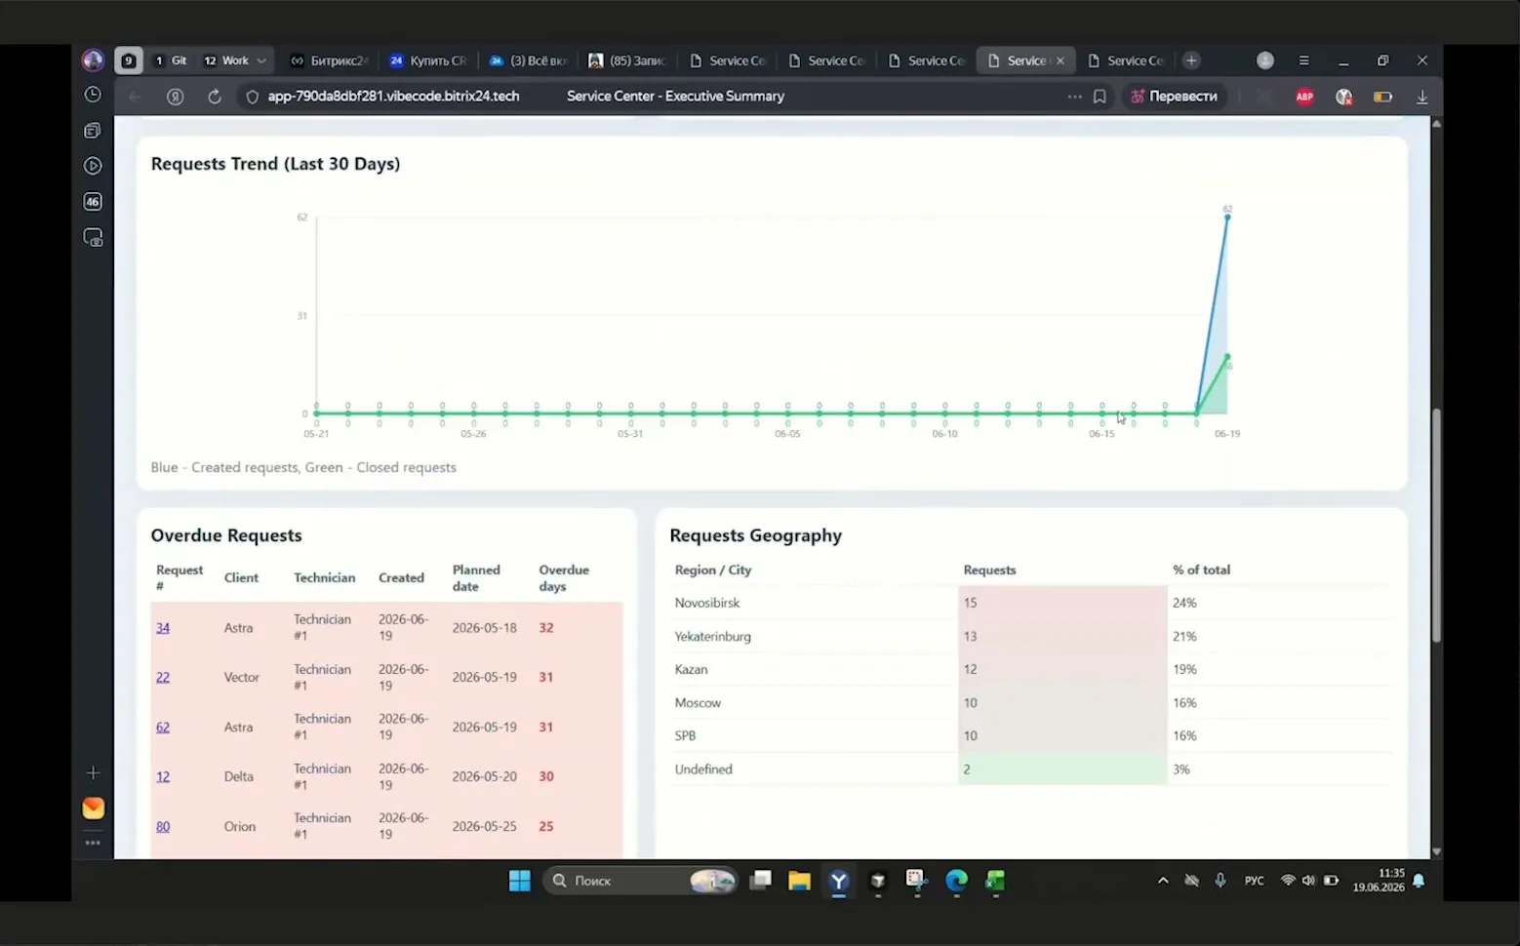1520x946 pixels.
Task: Open the ABP adblock extension icon
Action: coord(1304,97)
